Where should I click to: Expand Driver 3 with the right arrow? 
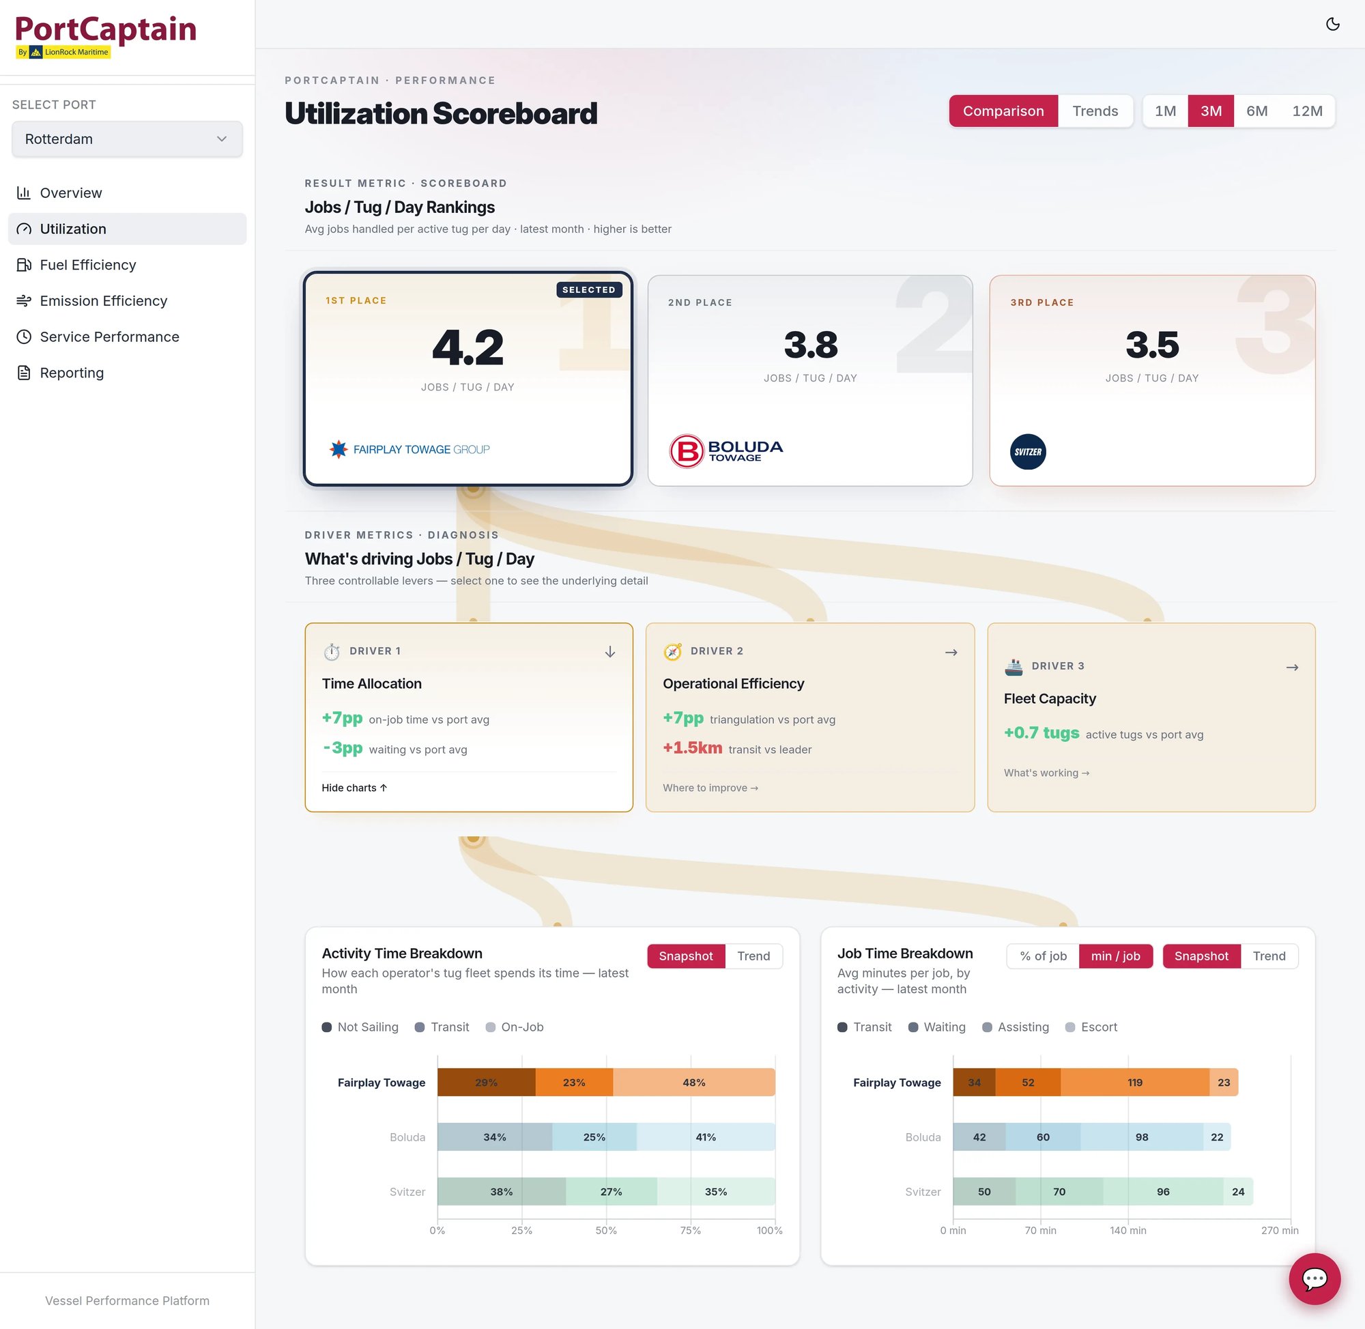click(1292, 668)
